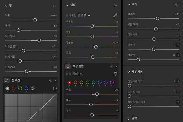The width and height of the screenshot is (183, 122).
Task: Toggle visibility of the 빛 panel
Action: coord(54,6)
